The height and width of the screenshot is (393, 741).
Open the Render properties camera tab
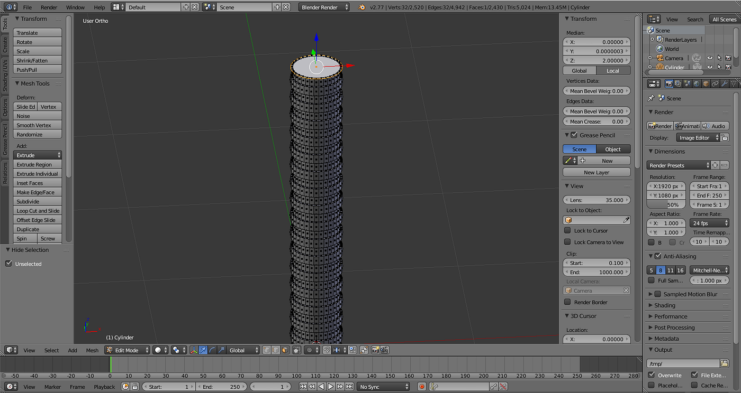coord(670,83)
